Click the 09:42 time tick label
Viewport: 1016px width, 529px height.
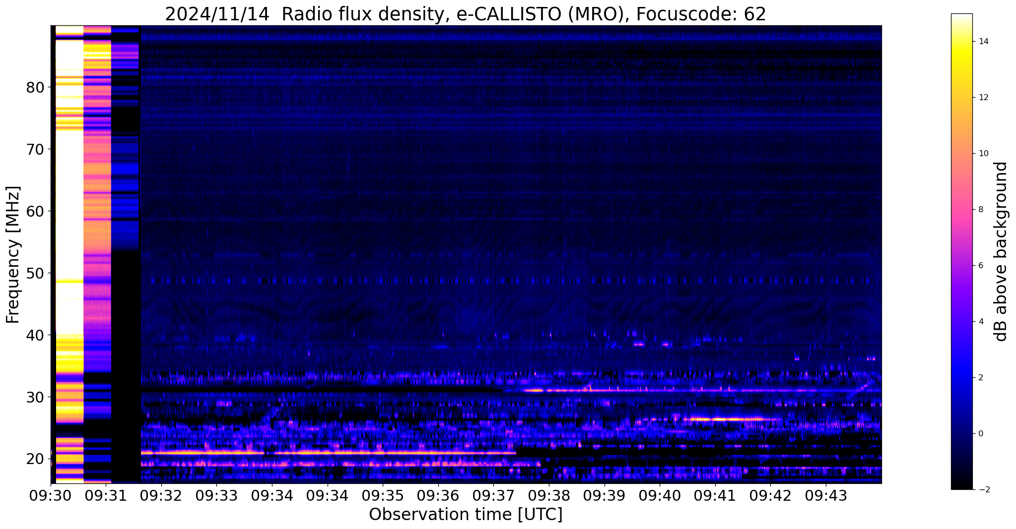(770, 496)
